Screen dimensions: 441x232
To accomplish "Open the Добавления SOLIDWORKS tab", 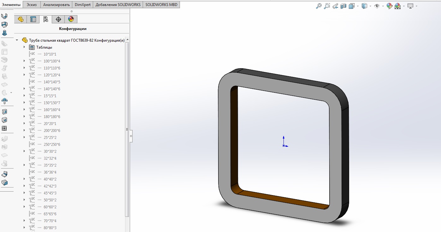I will click(118, 4).
